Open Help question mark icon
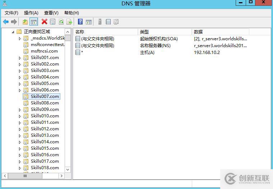Viewport: 273px width, 189px height. [x=80, y=22]
